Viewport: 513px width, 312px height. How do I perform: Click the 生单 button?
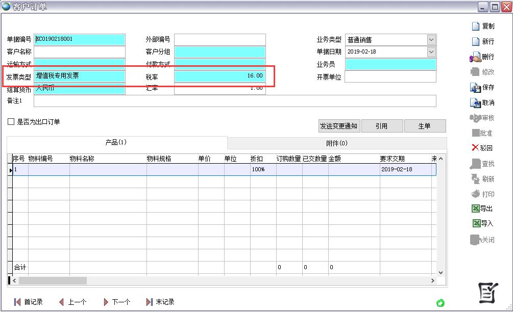[425, 126]
